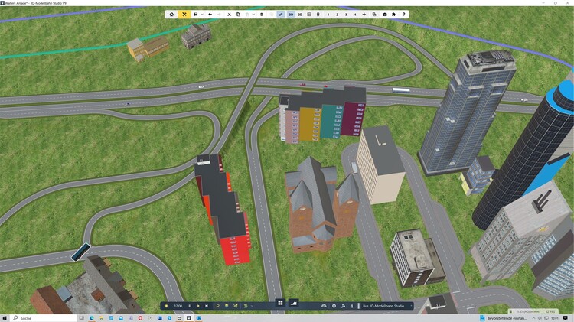Click the grid layout view icon
Image resolution: width=574 pixels, height=322 pixels.
pyautogui.click(x=309, y=15)
